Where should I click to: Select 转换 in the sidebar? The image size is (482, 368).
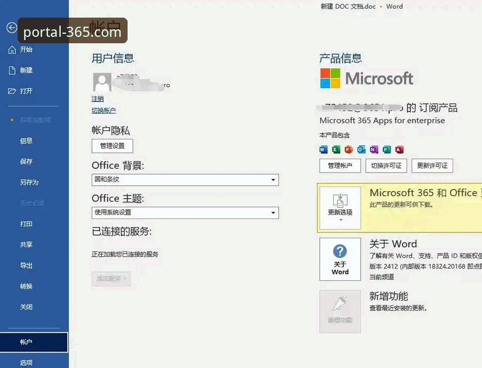point(26,286)
